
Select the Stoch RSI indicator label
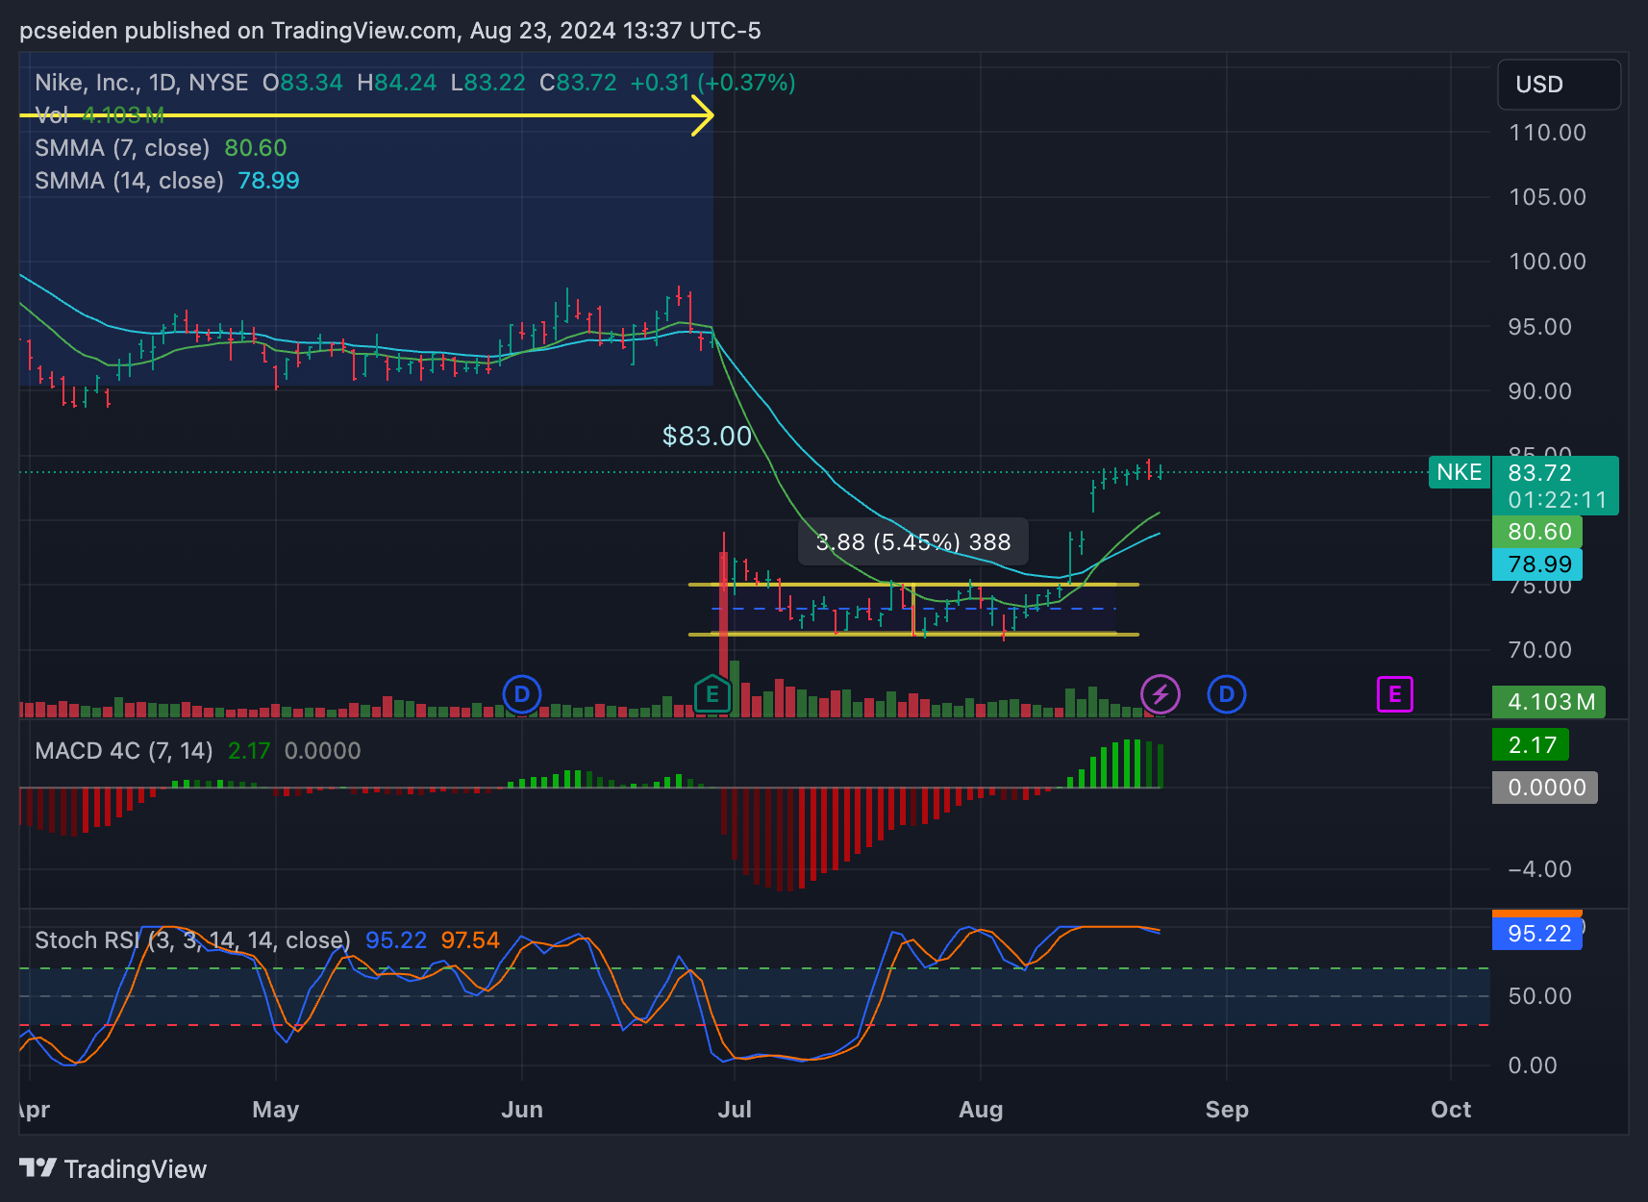click(192, 939)
